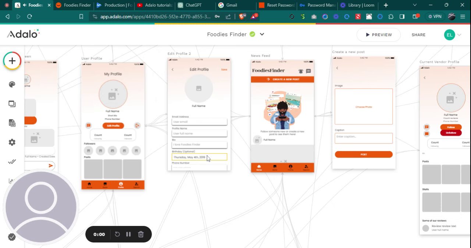Screen dimensions: 471x248
Task: Reload the current page
Action: (30, 17)
